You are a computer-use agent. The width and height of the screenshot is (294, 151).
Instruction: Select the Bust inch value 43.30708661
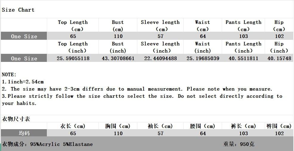click(x=118, y=58)
